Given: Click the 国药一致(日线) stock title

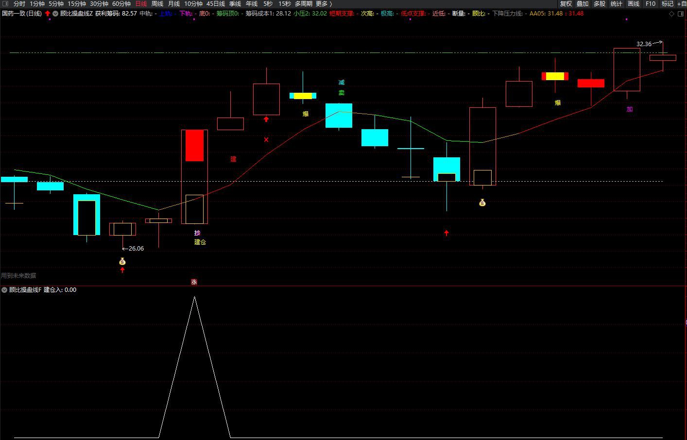Looking at the screenshot, I should 22,14.
